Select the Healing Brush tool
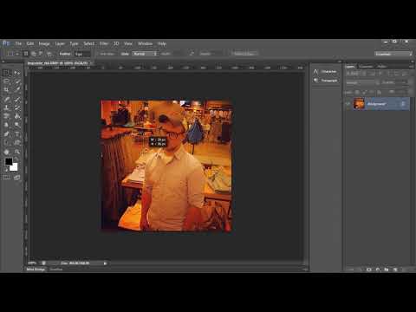 [6, 100]
